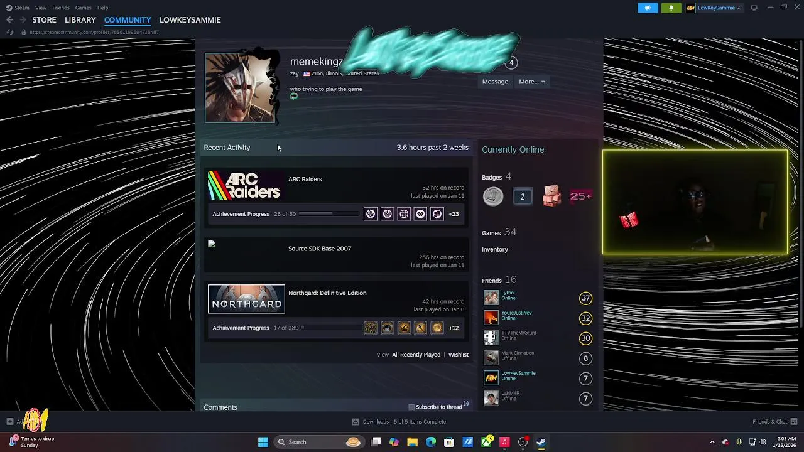Open Source SDK Base 2007 link
Screen dimensions: 804x452
click(x=320, y=249)
